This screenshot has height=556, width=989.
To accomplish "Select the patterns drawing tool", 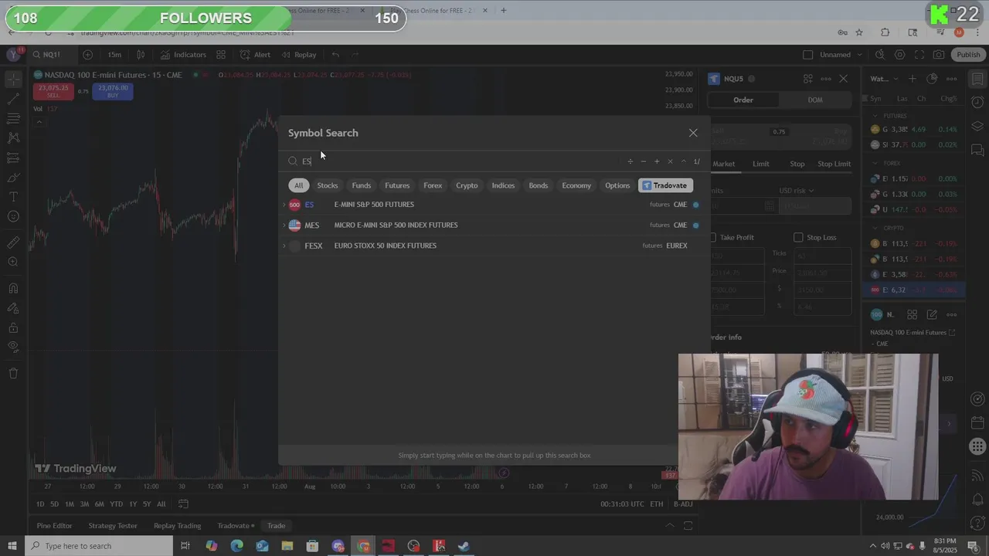I will tap(13, 137).
